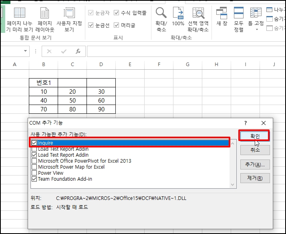Select cell with value 40
Screen dimensions: 286x234
(x=43, y=100)
